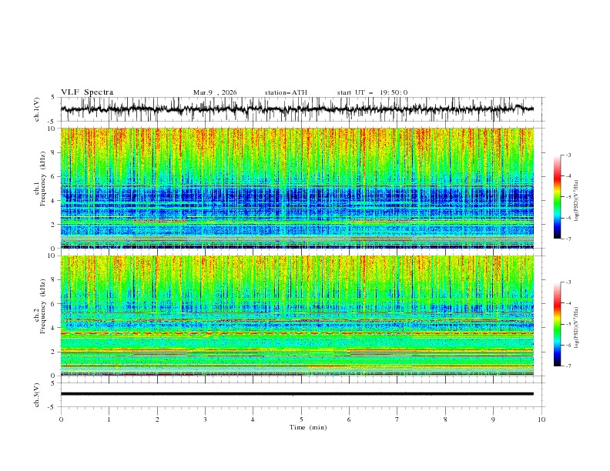Click inside the ch.2 frequency spectrogram
The height and width of the screenshot is (471, 610).
pos(297,316)
